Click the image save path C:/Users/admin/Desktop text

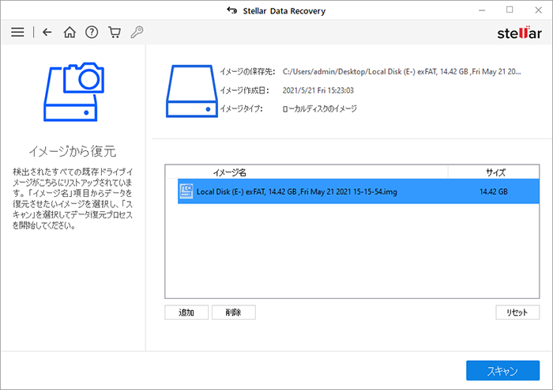(401, 72)
